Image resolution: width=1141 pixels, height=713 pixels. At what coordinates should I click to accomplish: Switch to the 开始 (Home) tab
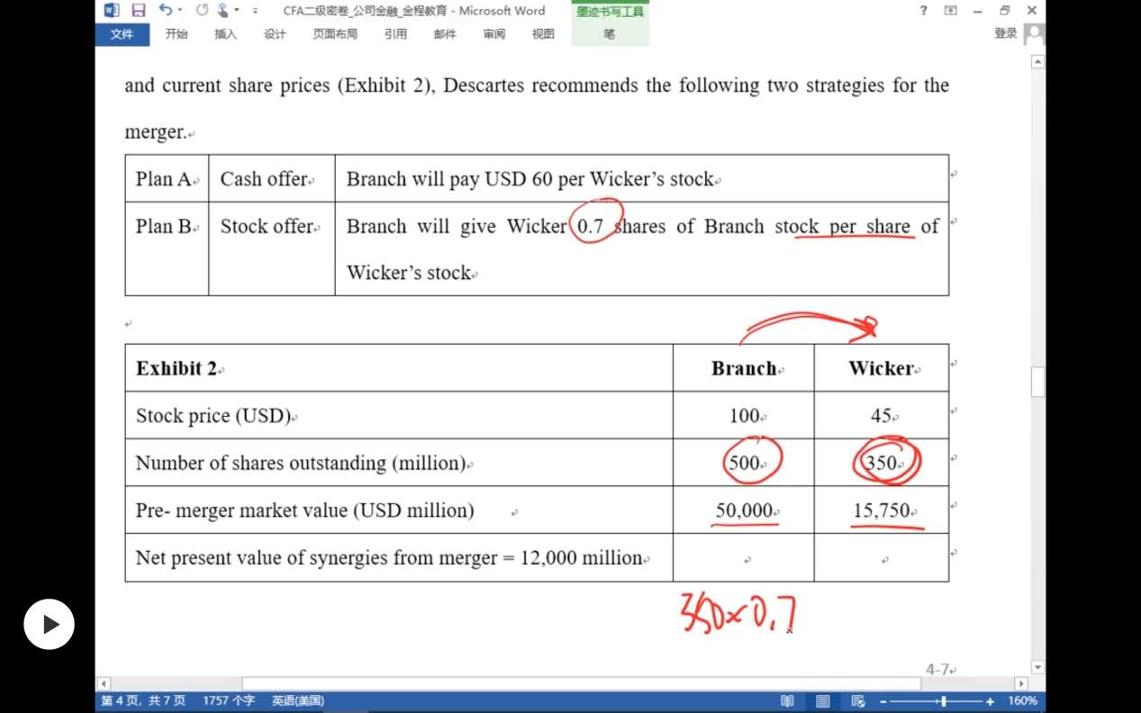tap(177, 34)
